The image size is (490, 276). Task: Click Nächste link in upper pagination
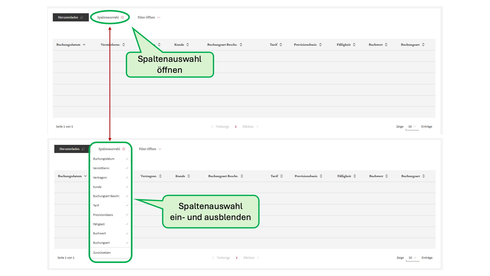point(250,127)
